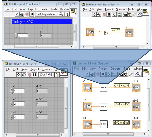Run BinhPhuong.vi from Front Panel toolbar
The height and width of the screenshot is (137, 152).
[x=17, y=14]
